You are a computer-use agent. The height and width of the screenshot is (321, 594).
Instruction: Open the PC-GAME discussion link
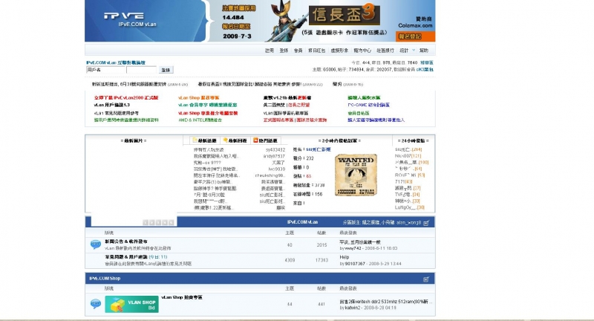pos(368,105)
